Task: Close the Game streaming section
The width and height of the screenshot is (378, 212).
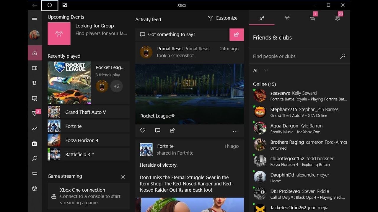Action: point(123,177)
